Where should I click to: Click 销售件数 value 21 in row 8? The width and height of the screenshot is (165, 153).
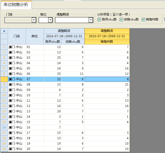[x=107, y=85]
